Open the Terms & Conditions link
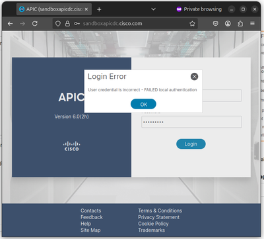The height and width of the screenshot is (239, 264). point(160,211)
